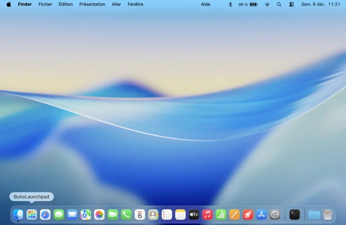Open Pages from the Dock
Screen dimensions: 346x225
pos(235,214)
